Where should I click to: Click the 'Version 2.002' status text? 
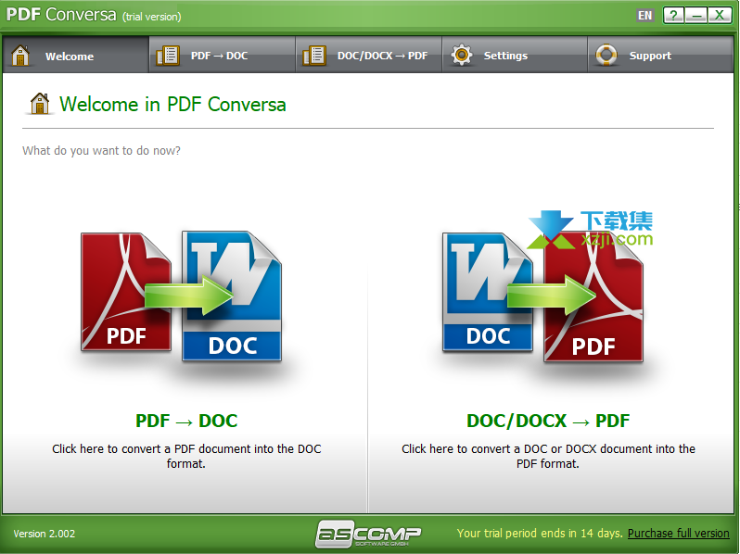coord(44,534)
